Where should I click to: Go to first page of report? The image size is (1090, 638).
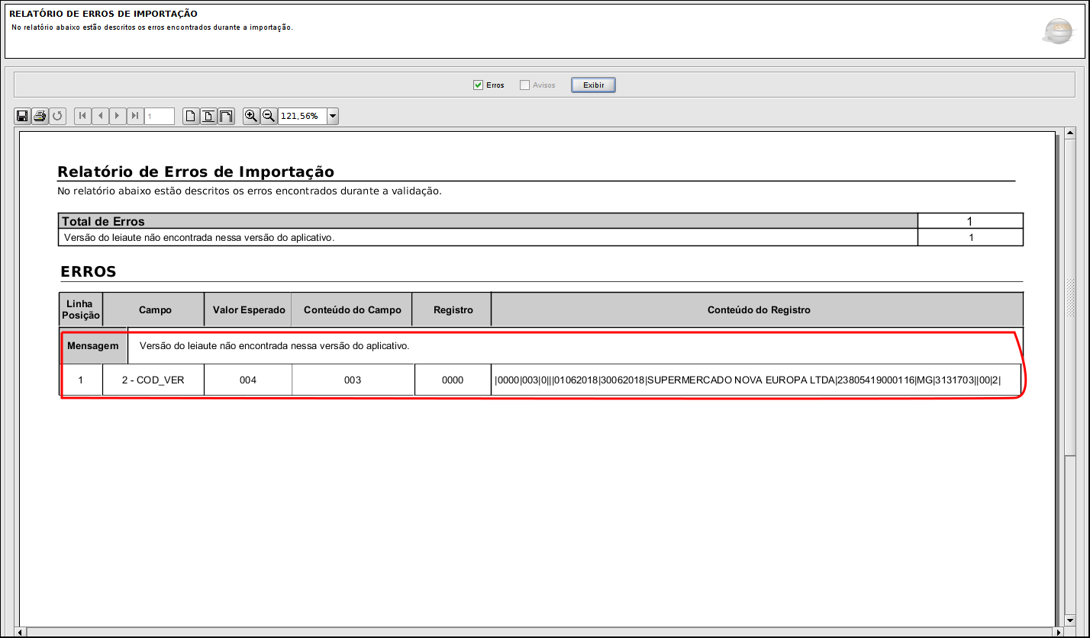[x=82, y=116]
